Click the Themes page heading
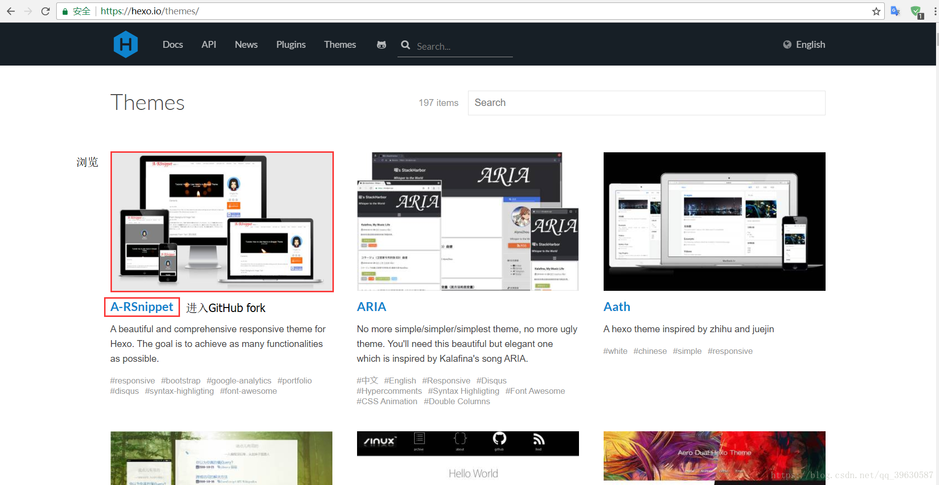 pyautogui.click(x=147, y=103)
